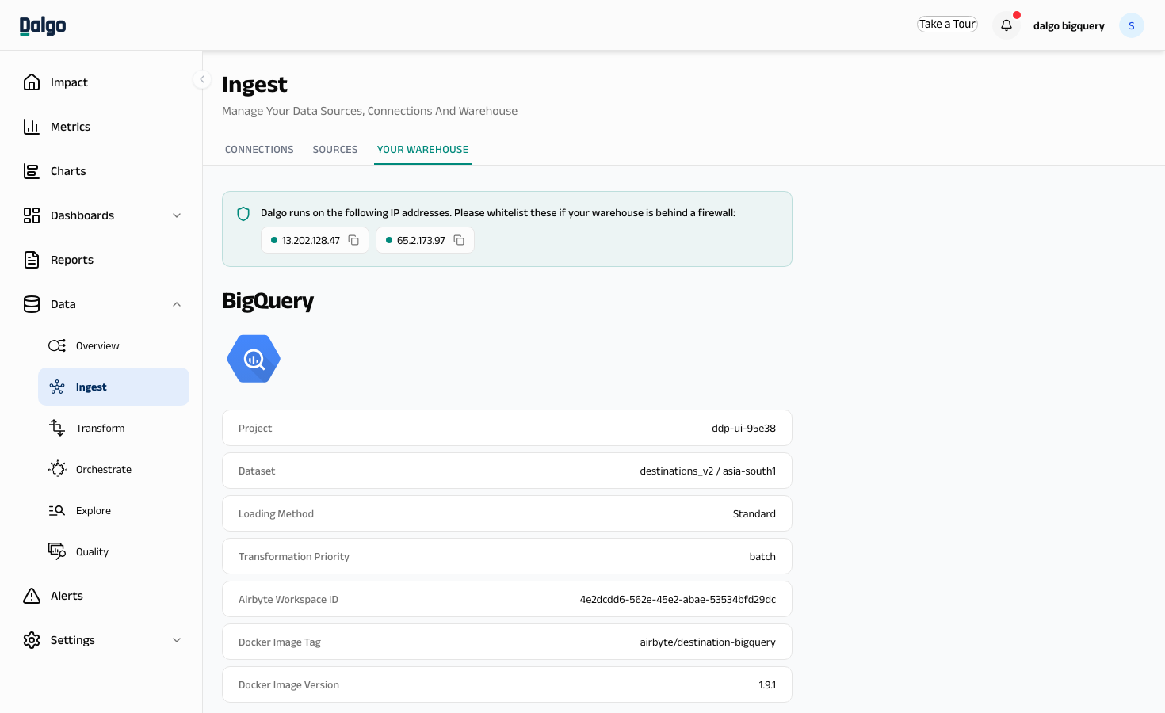Copy IP address 13.202.128.47
Image resolution: width=1165 pixels, height=713 pixels.
[x=353, y=240]
